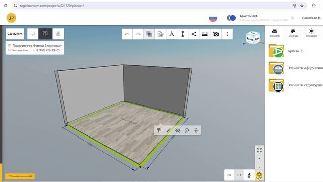Click the view orientation cube
This screenshot has width=323, height=182.
(253, 38)
